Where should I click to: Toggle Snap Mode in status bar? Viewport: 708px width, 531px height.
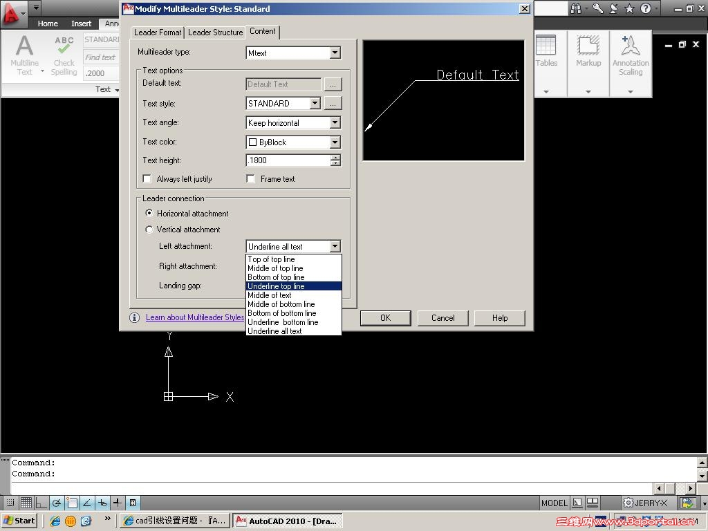point(10,503)
